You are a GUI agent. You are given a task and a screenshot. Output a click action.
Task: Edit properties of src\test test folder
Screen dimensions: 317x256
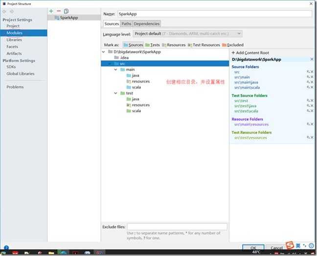point(308,101)
